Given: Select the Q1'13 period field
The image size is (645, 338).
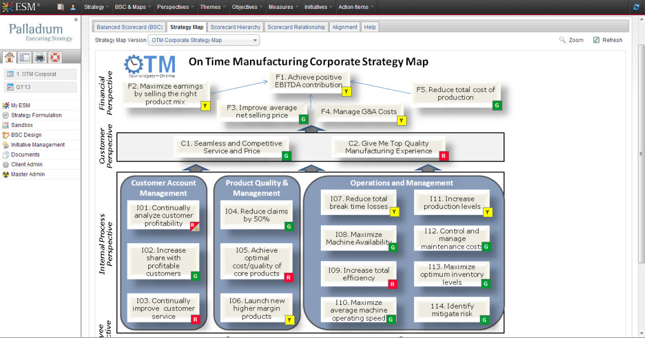Looking at the screenshot, I should tap(40, 87).
